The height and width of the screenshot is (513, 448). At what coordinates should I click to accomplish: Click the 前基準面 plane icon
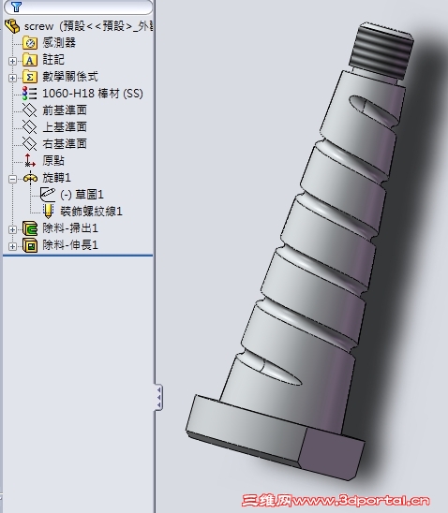(x=29, y=110)
